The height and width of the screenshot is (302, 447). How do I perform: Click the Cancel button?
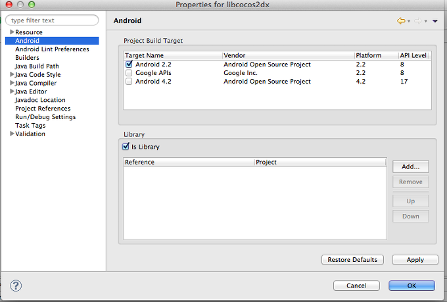click(x=356, y=286)
